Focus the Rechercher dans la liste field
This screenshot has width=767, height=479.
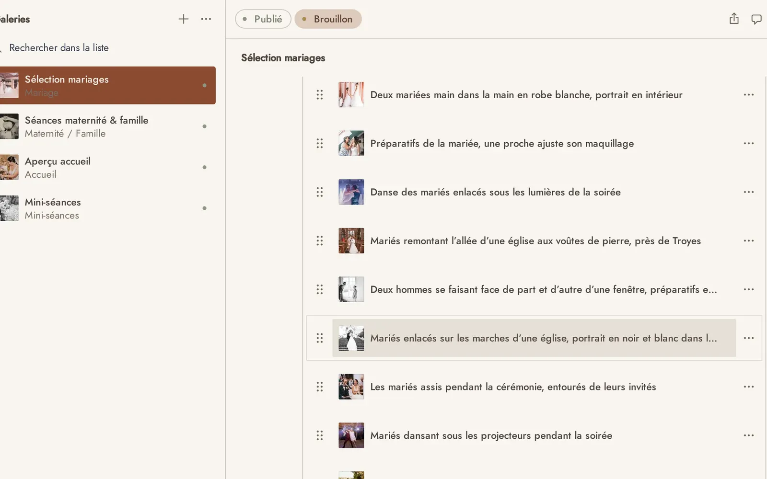click(107, 48)
